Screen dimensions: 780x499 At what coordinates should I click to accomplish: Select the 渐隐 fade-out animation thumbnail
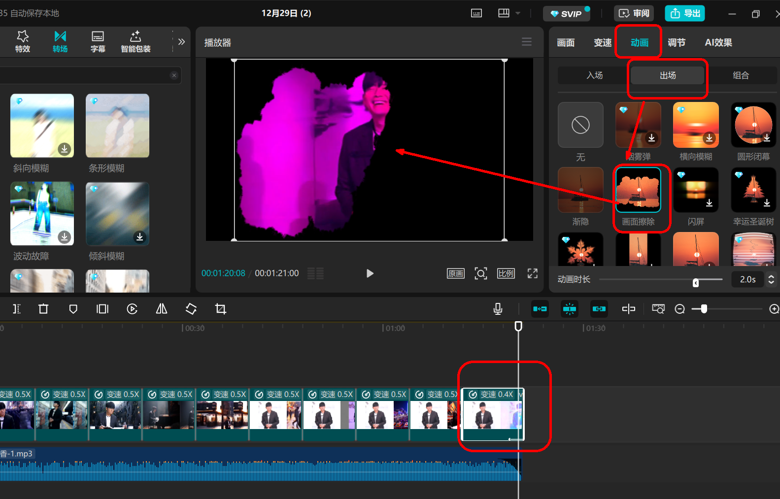[x=580, y=190]
